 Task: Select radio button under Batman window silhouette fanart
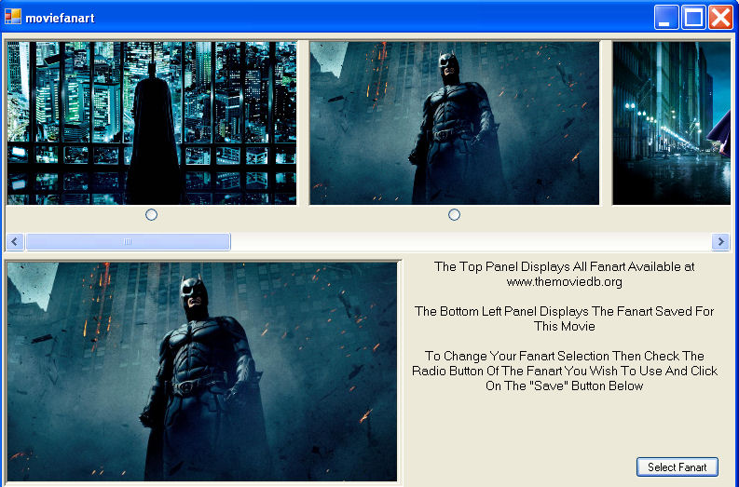(151, 215)
